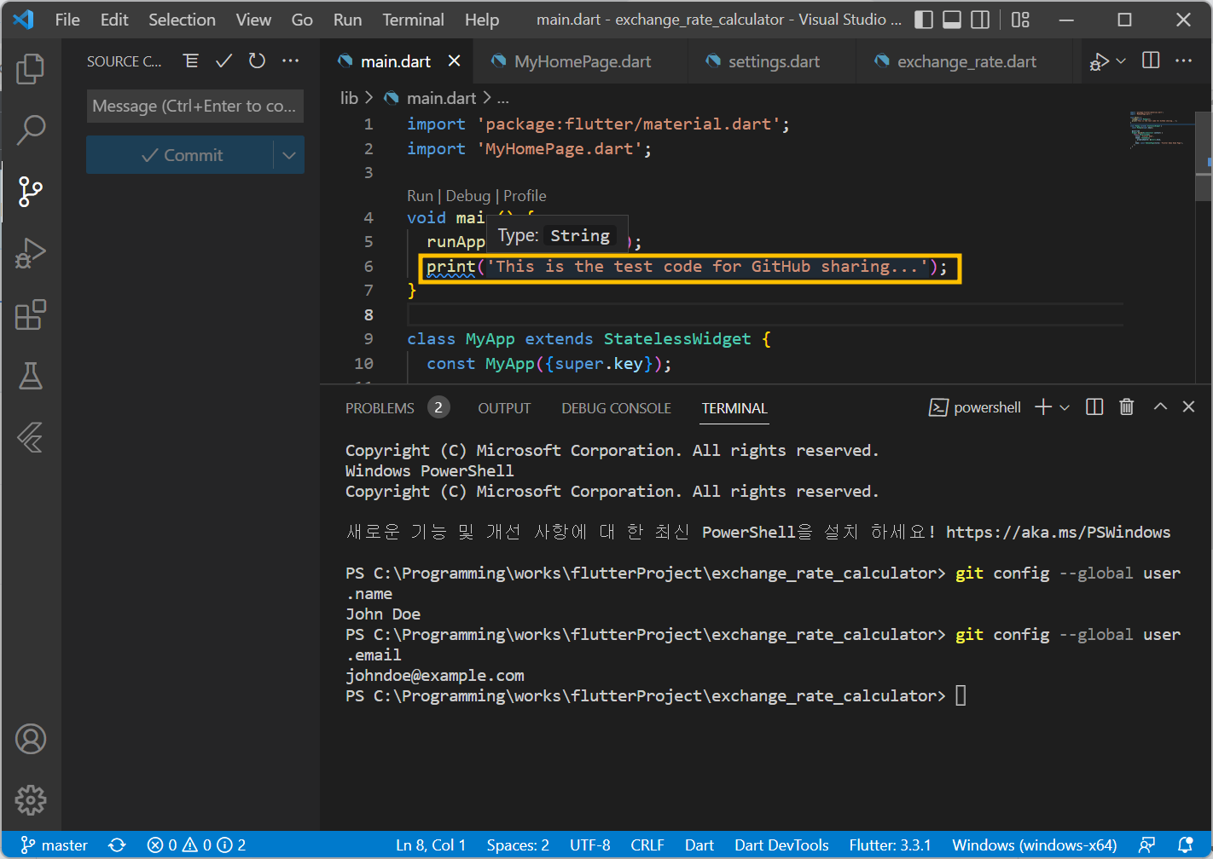The height and width of the screenshot is (859, 1213).
Task: Close the terminal panel
Action: click(1188, 406)
